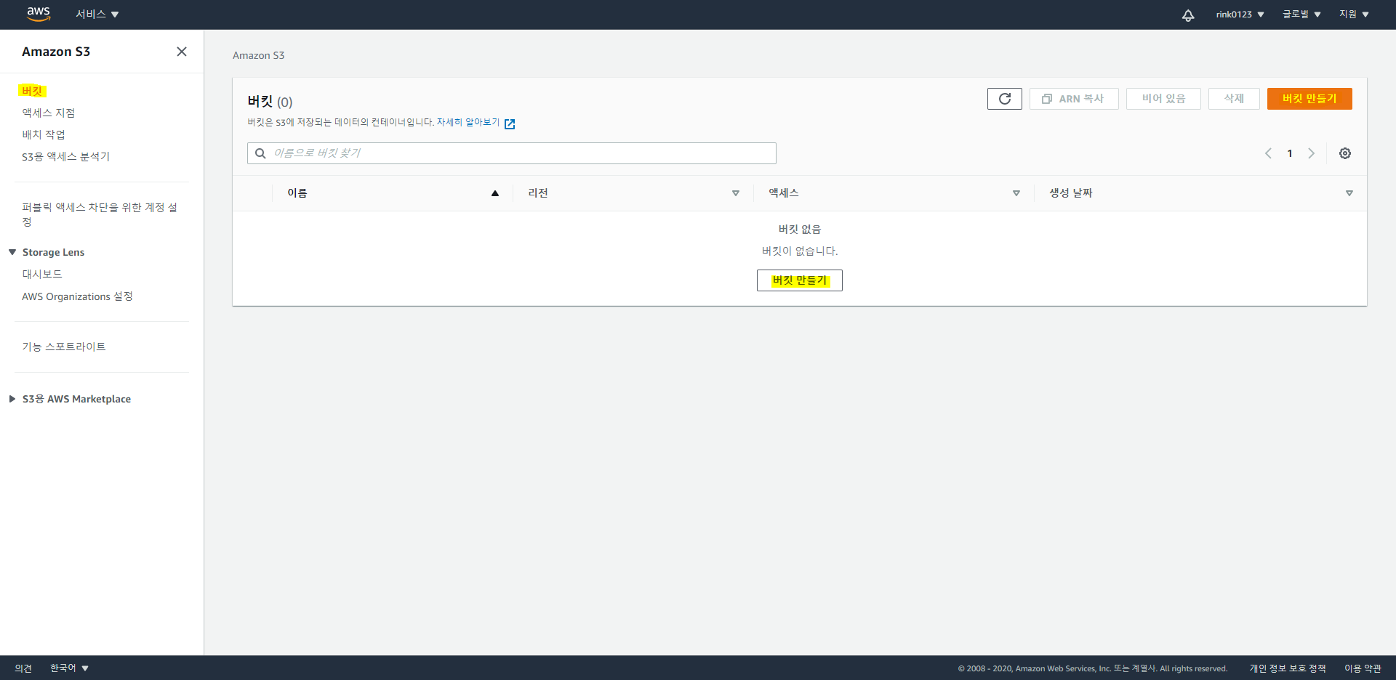Sort by 이름 ascending arrow
The width and height of the screenshot is (1396, 680).
495,193
